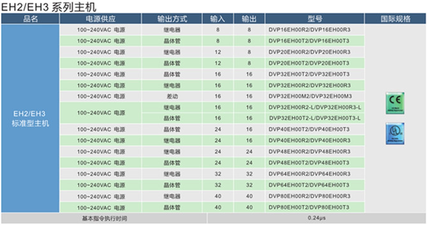The image size is (430, 227).
Task: Click model DVP64EH00T2/DVP64EH00T3
Action: coord(309,185)
